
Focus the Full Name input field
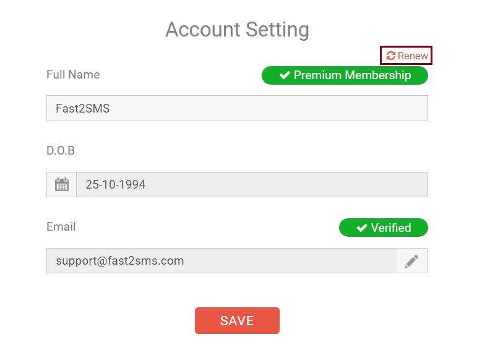coord(237,108)
